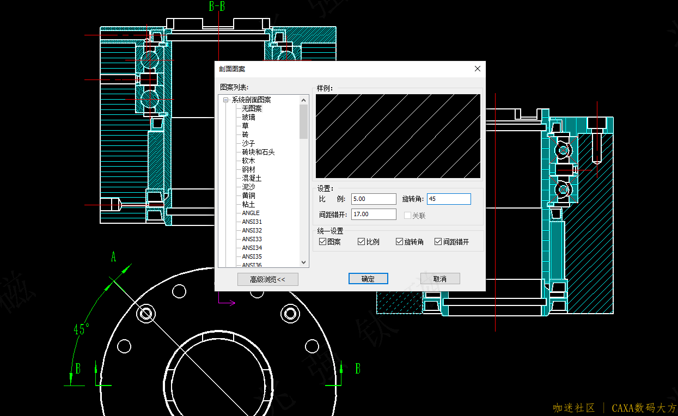Click the 旋转角 rotation angle field

(448, 199)
